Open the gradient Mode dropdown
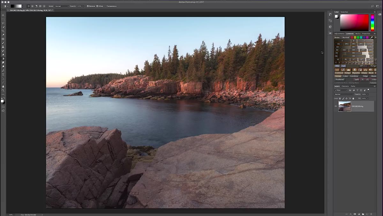The image size is (383, 216). click(x=62, y=6)
